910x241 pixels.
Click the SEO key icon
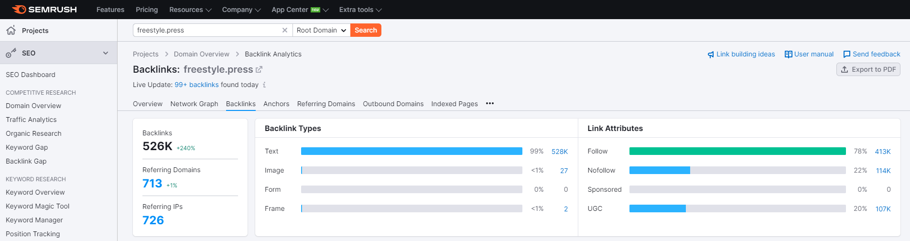tap(11, 53)
